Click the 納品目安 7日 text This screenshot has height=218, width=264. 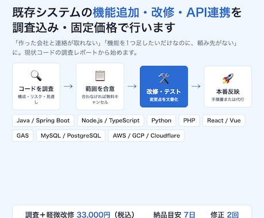[174, 215]
